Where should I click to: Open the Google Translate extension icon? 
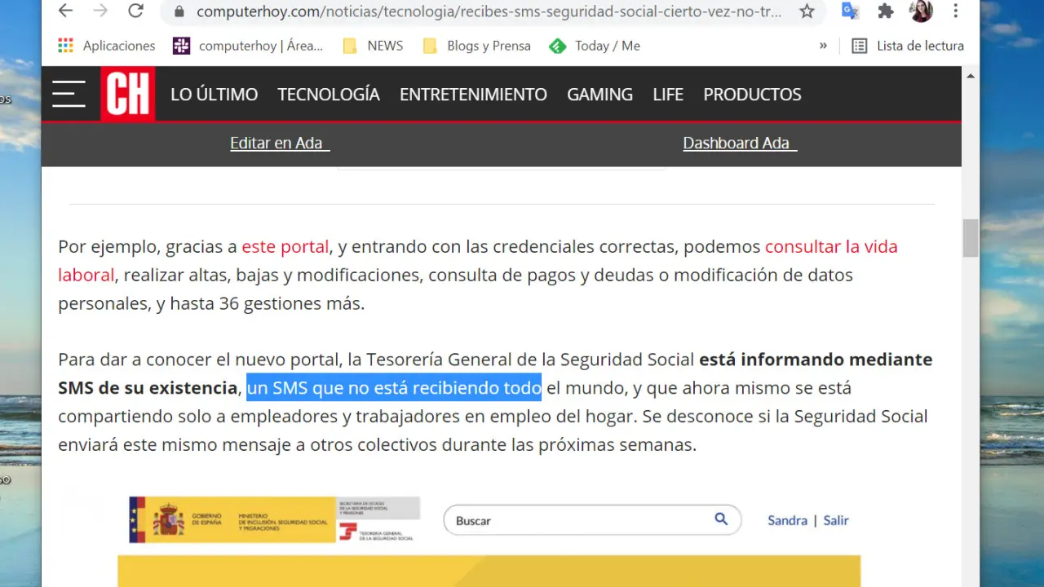point(850,11)
